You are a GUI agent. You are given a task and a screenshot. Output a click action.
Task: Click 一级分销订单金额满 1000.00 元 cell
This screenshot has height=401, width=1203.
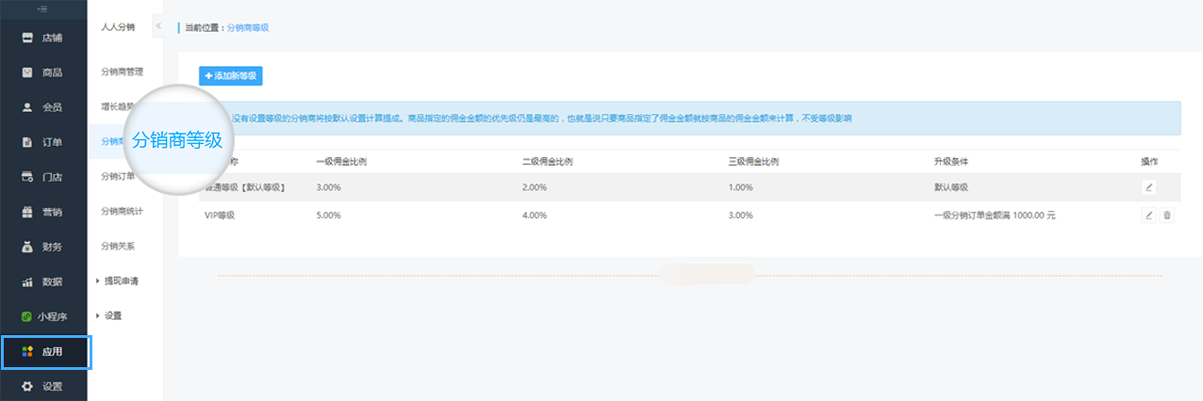point(995,216)
